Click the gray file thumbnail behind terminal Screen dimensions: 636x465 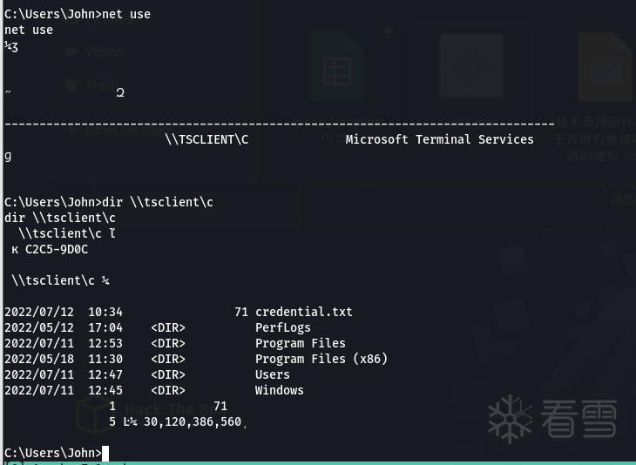tap(470, 67)
